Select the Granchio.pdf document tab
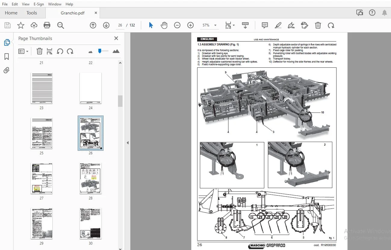Image resolution: width=391 pixels, height=250 pixels. [73, 13]
